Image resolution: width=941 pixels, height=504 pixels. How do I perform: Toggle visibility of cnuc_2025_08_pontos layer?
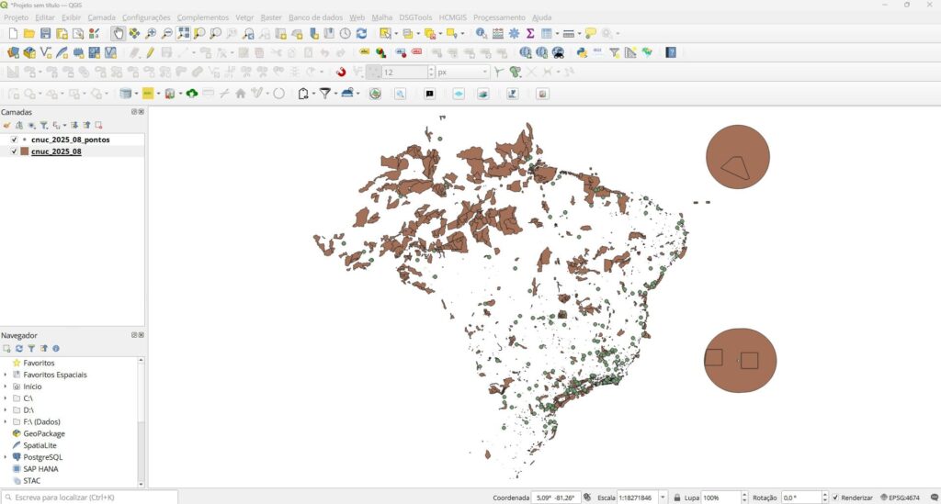(15, 140)
